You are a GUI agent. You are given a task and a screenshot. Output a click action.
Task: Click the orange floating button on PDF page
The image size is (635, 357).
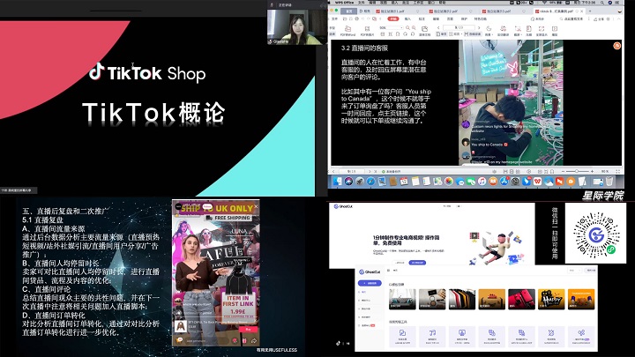coord(616,46)
